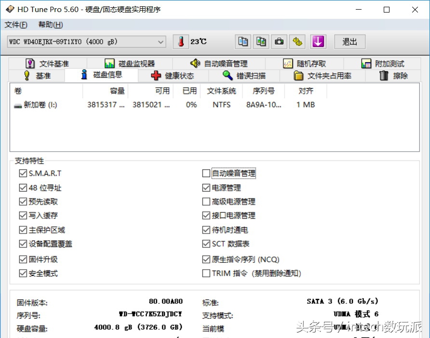Viewport: 430px width, 338px height.
Task: Click the thermometer temperature icon
Action: (x=180, y=42)
